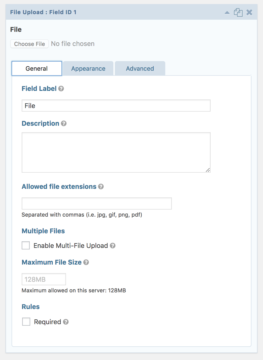263x360 pixels.
Task: Collapse the File Upload field panel arrow
Action: click(x=227, y=12)
